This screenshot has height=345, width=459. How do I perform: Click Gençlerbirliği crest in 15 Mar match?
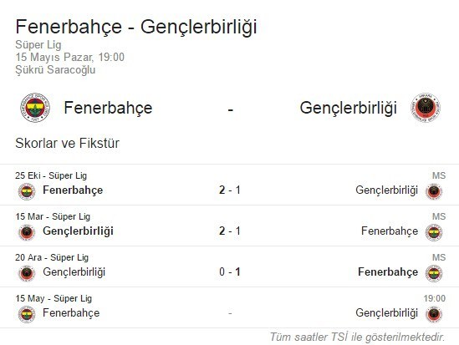pos(27,232)
